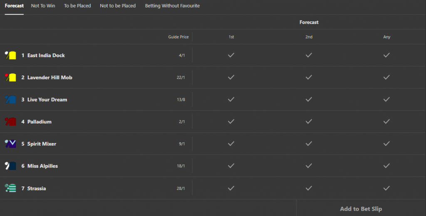Click Spirit Mixer's purple silks icon
Viewport: 426px width, 216px height.
(11, 144)
